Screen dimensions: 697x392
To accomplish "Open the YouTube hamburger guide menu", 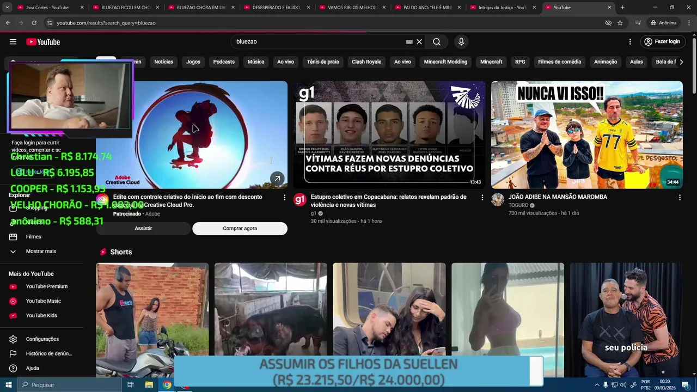I will (x=13, y=42).
